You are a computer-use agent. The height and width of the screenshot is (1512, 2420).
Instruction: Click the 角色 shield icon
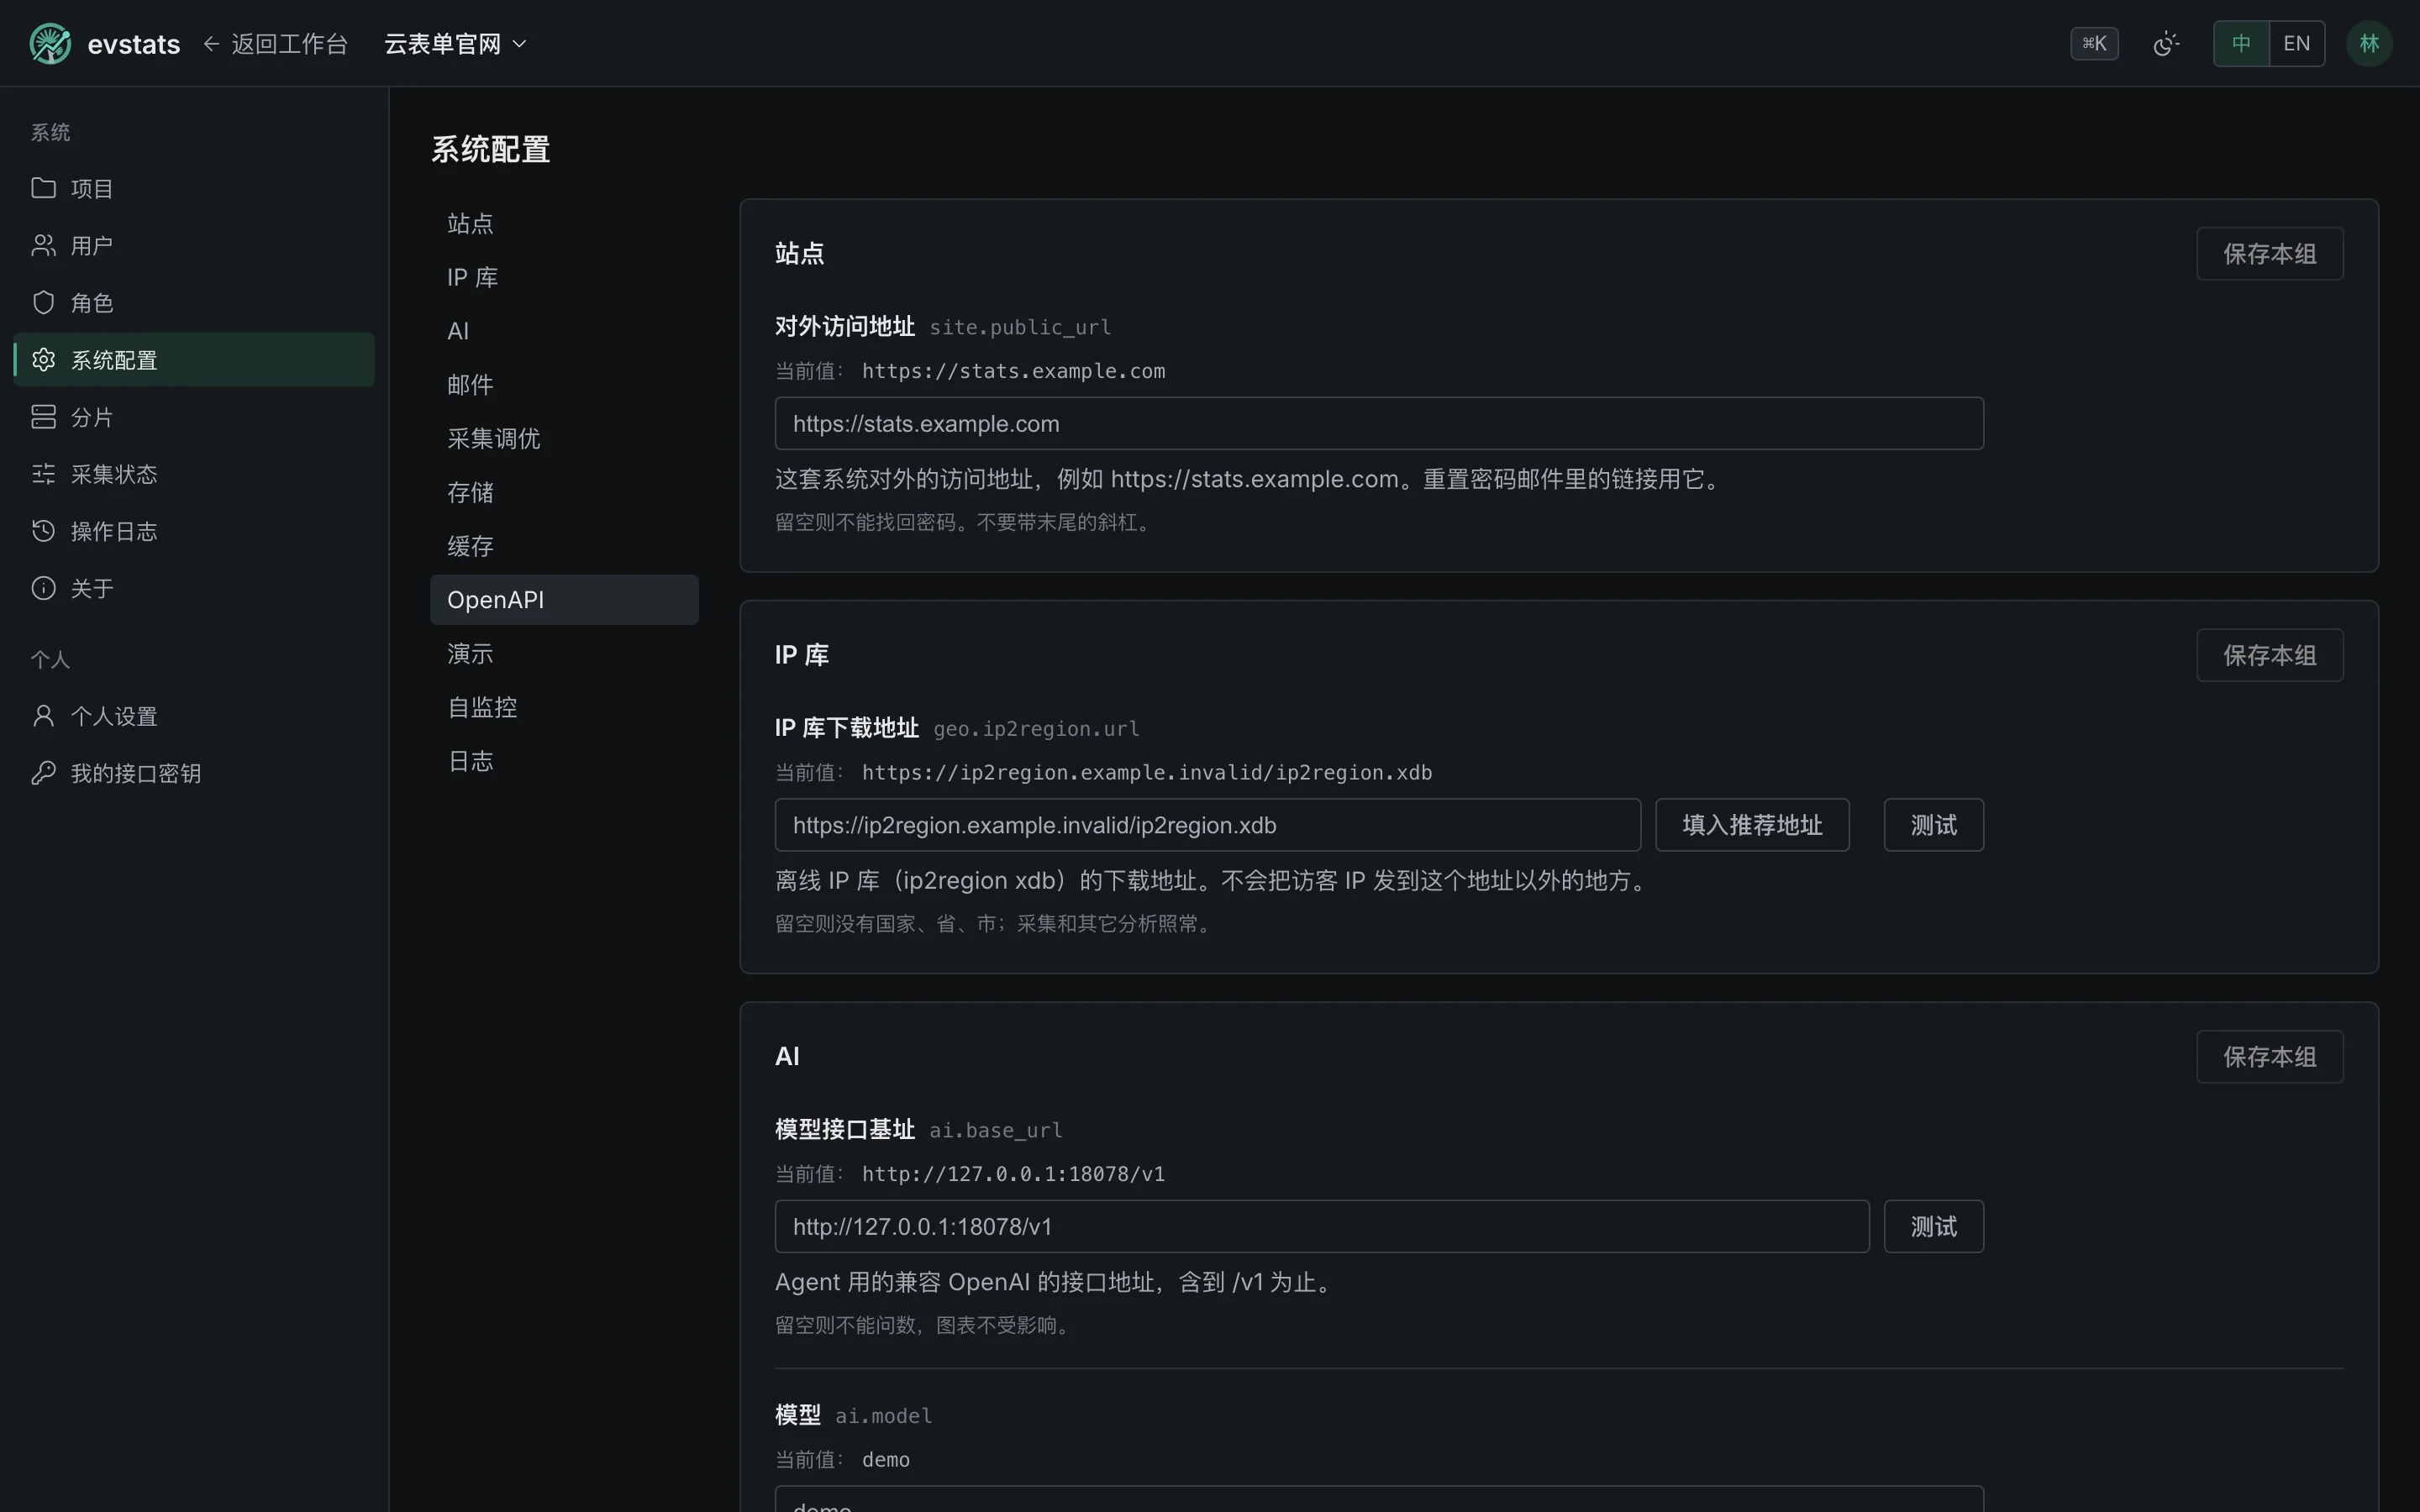[x=43, y=302]
